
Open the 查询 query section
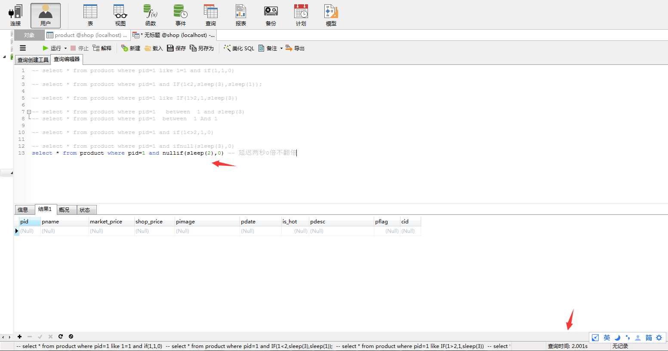[211, 15]
